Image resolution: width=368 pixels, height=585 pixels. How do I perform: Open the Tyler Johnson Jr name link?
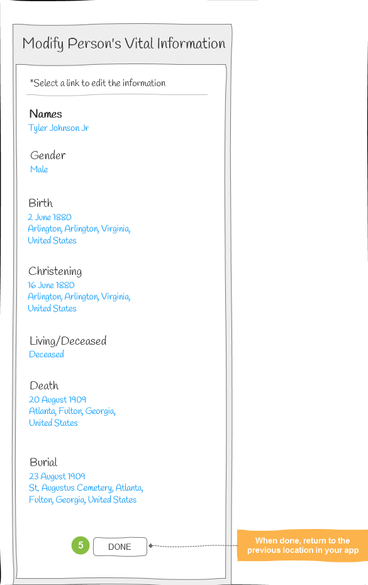click(59, 128)
